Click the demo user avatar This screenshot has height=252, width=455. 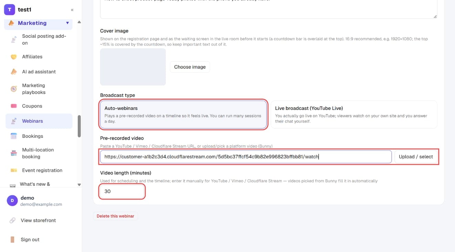[12, 201]
